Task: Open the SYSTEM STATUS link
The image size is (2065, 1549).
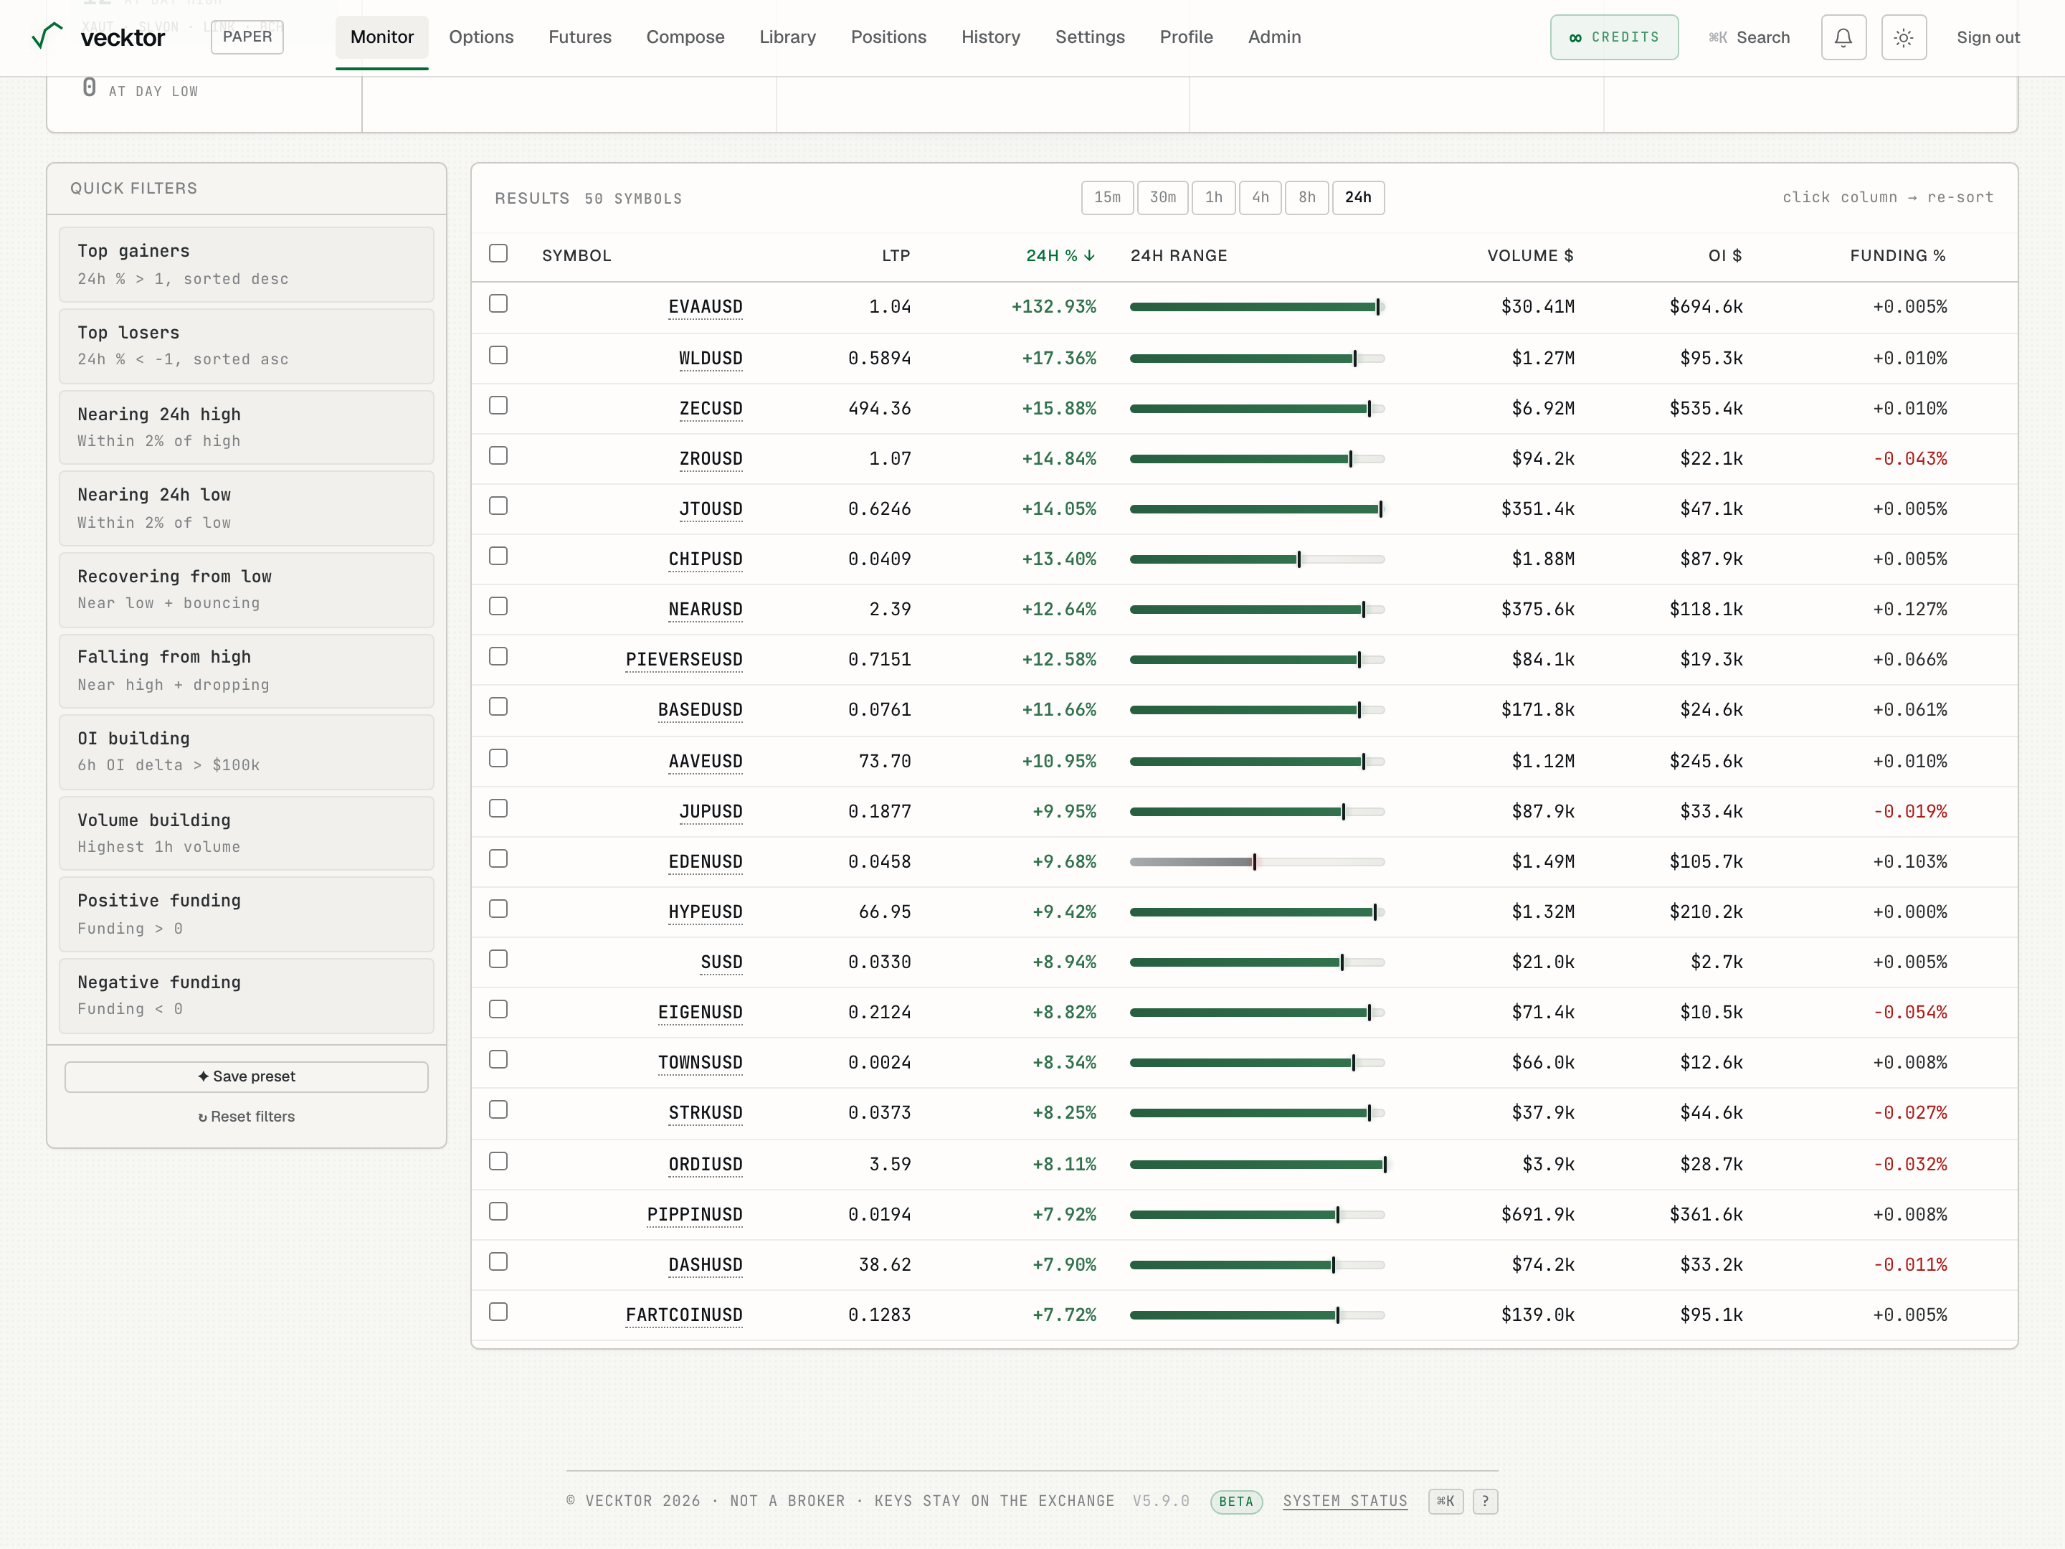Action: tap(1344, 1500)
